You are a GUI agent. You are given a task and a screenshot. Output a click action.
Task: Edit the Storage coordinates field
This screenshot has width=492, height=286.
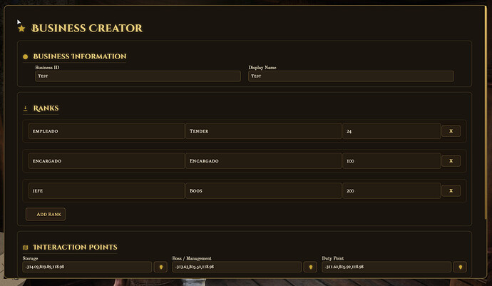pyautogui.click(x=87, y=267)
